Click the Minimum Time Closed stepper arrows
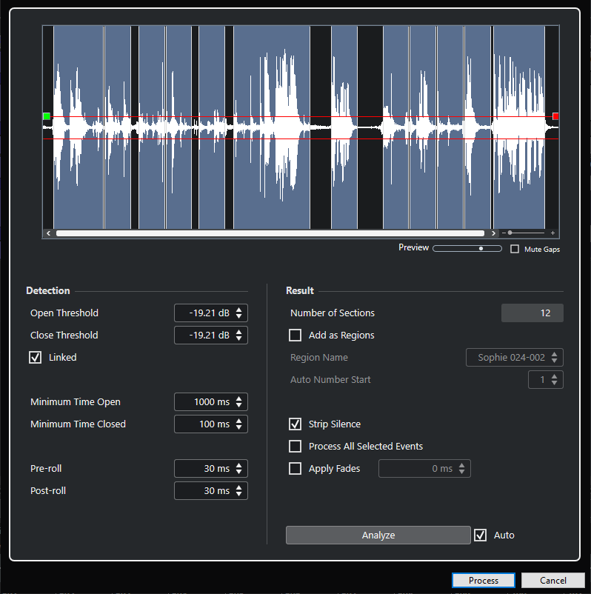Viewport: 591px width, 594px height. (238, 424)
